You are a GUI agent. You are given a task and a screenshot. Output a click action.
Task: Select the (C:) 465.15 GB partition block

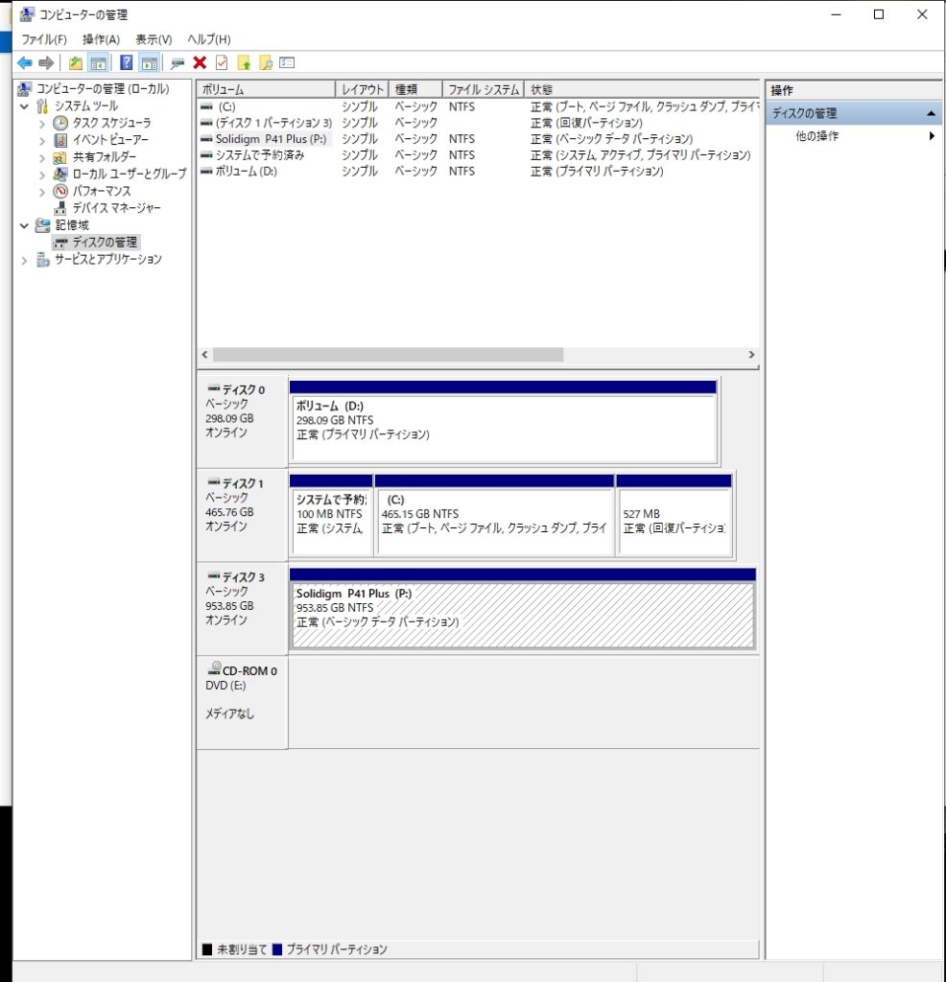click(x=494, y=522)
